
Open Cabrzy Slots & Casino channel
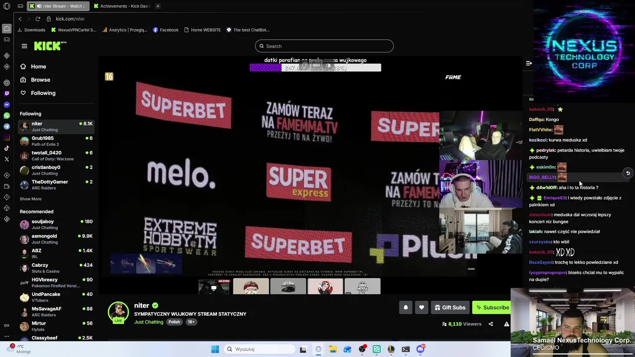click(x=56, y=268)
